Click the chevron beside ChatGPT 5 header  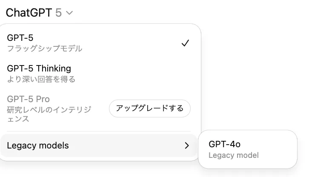tap(69, 13)
